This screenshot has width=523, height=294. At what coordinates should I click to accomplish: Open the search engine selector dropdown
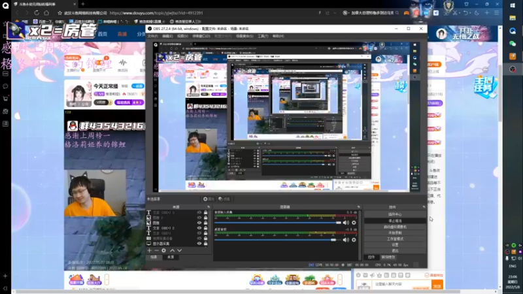click(x=345, y=13)
